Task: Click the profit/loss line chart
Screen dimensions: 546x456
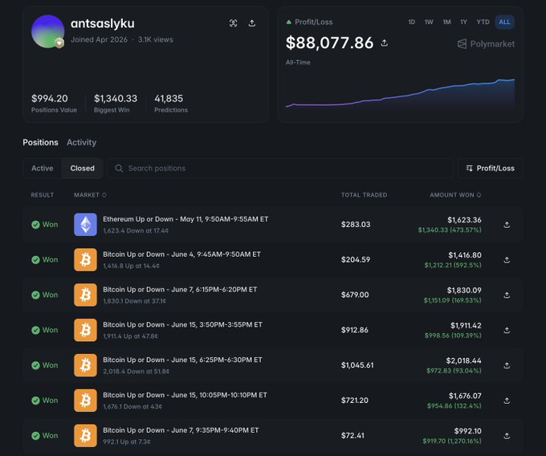Action: coord(400,93)
